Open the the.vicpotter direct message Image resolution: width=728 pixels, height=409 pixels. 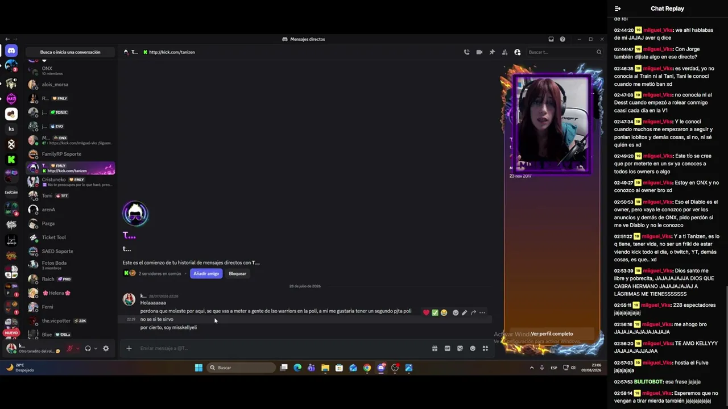click(x=70, y=321)
